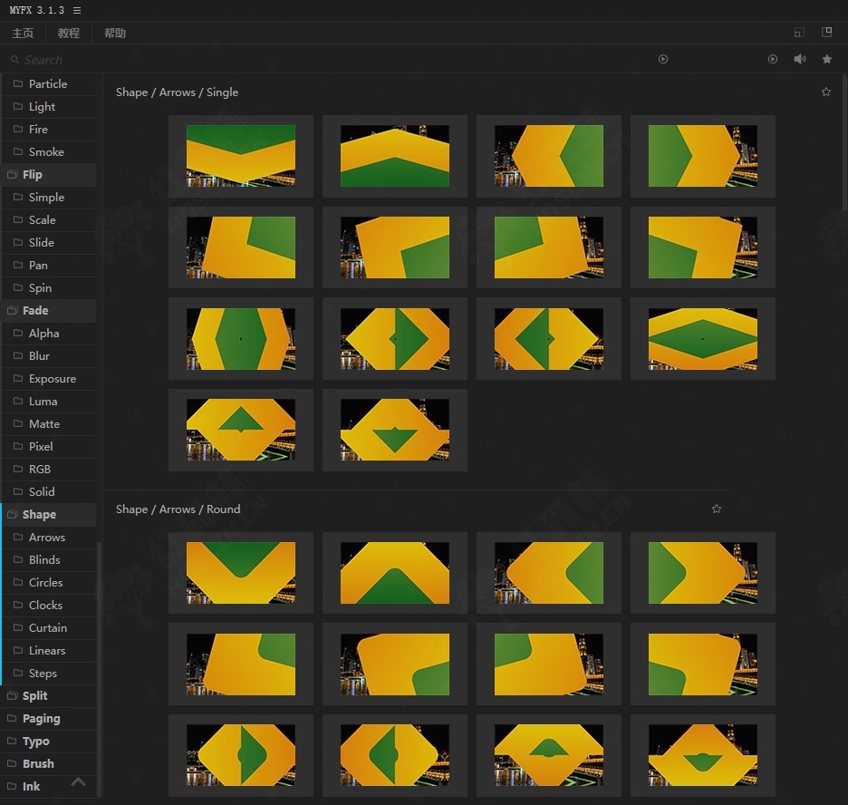Favorite the Shape / Arrows / Single section
848x805 pixels.
click(x=825, y=92)
